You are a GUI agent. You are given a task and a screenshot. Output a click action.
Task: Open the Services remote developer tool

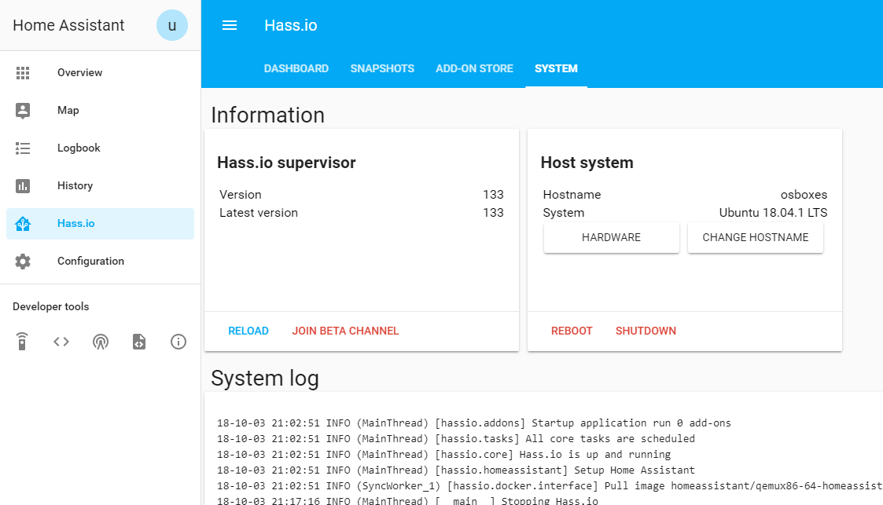[23, 342]
